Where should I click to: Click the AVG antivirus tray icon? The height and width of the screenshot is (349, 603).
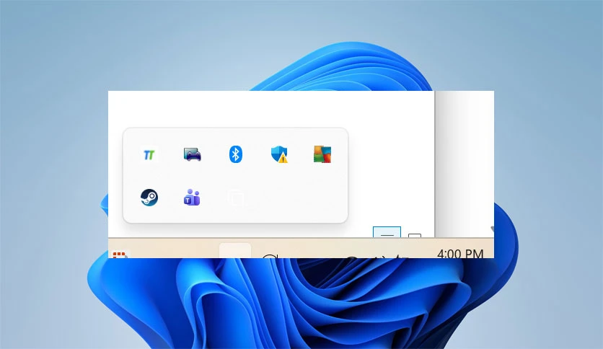(x=322, y=154)
